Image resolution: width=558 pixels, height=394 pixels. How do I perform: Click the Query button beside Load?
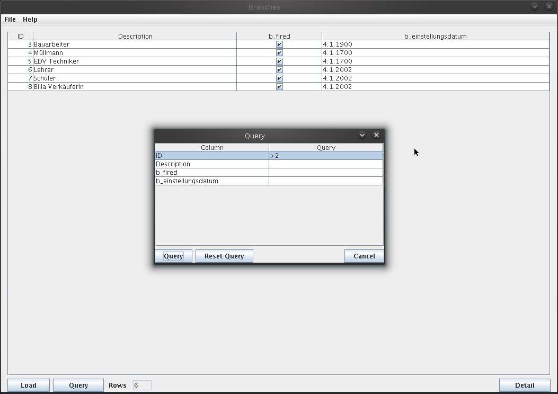point(78,385)
